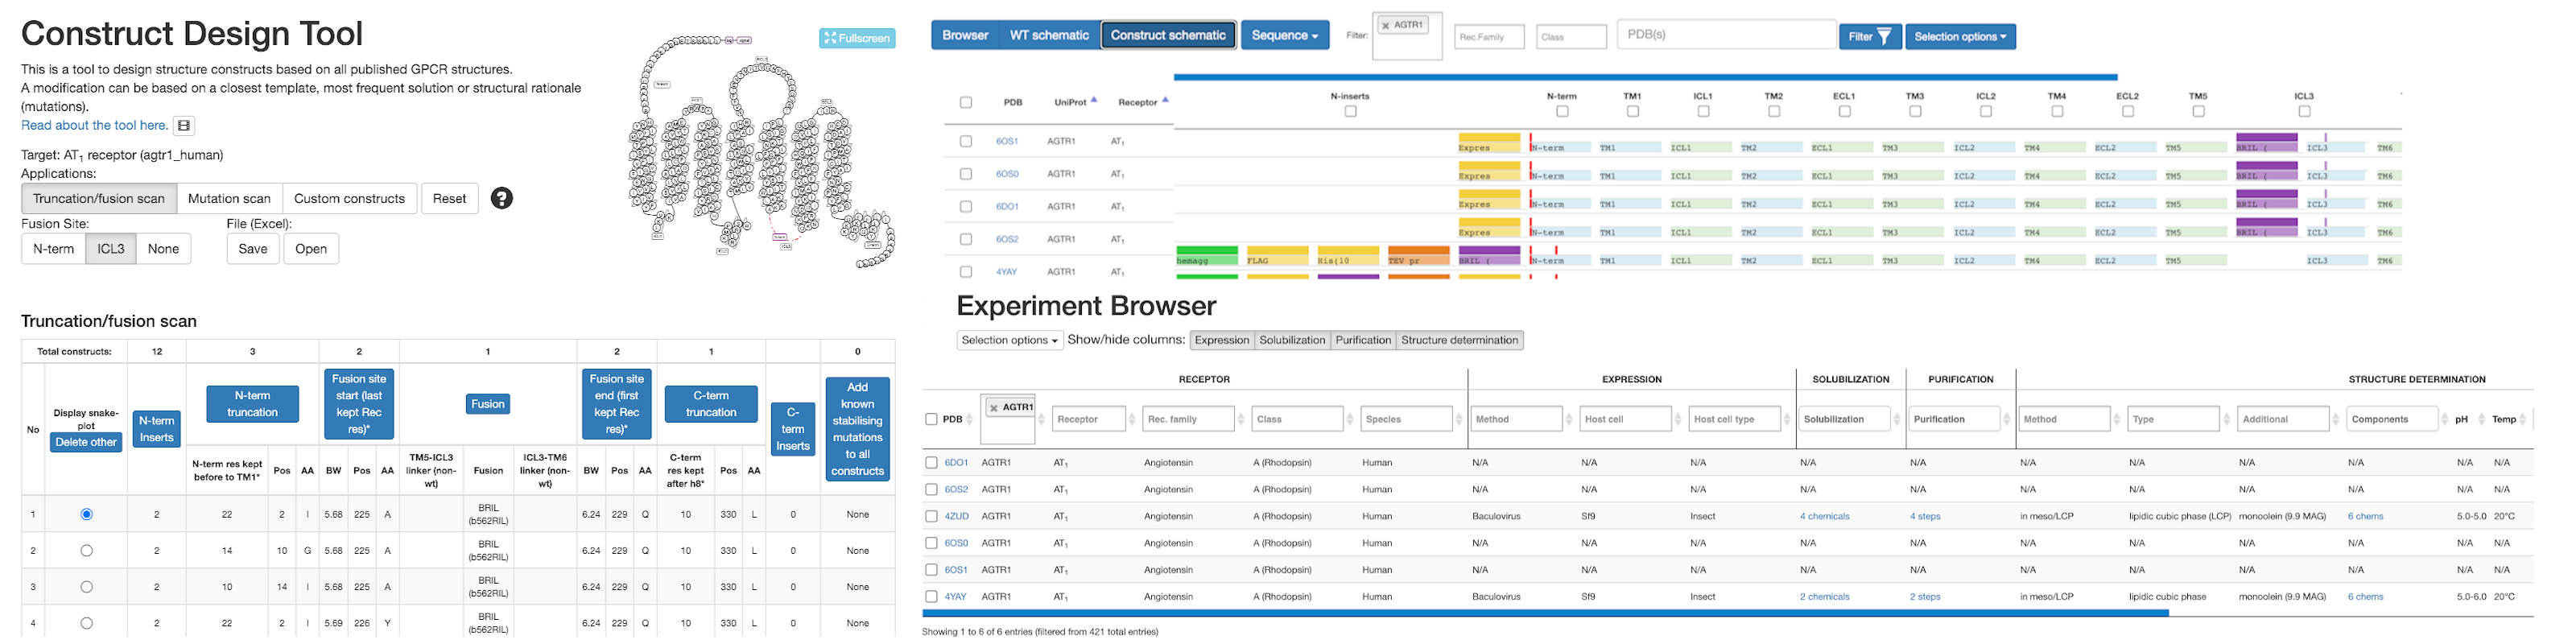Open Selection options under Experiment Browser
Viewport: 2576px width, 644px height.
1009,341
